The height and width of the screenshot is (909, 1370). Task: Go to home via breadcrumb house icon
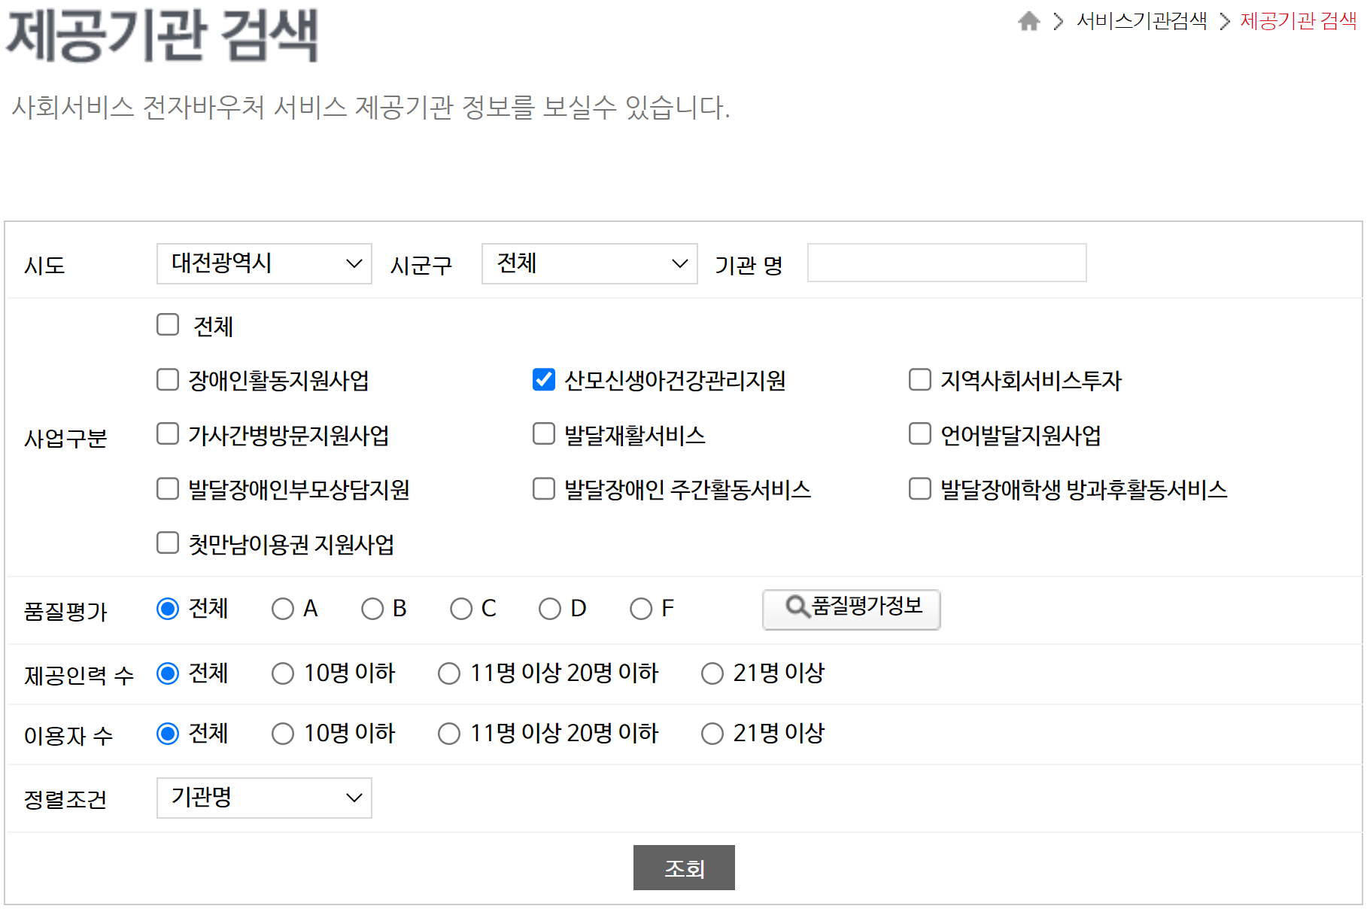(1028, 21)
